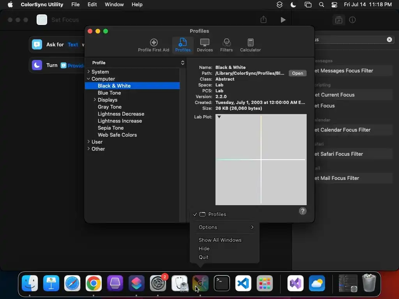Open the Help menu

[x=137, y=5]
